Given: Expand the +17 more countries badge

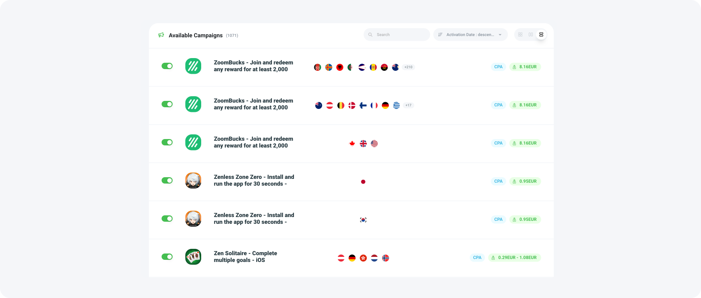Looking at the screenshot, I should (408, 105).
